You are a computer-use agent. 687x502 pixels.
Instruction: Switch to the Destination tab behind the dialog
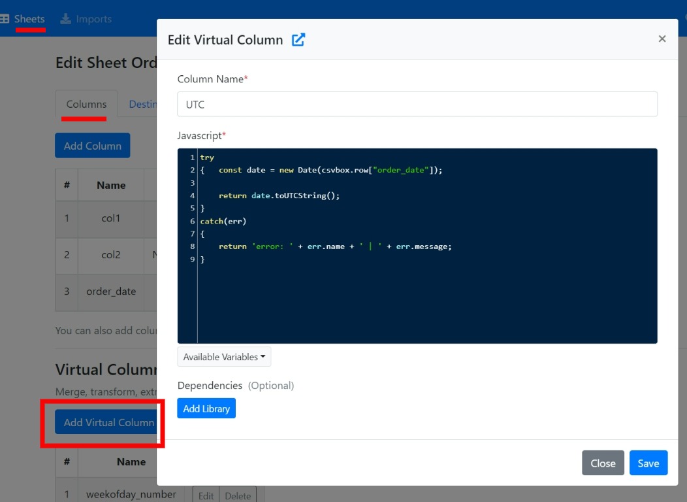(x=142, y=104)
